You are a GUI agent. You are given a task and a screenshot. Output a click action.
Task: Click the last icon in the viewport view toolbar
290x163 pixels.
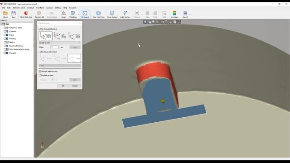point(179,22)
